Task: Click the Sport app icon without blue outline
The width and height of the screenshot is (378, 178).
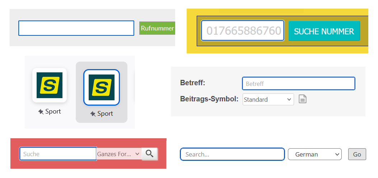Action: pyautogui.click(x=50, y=85)
